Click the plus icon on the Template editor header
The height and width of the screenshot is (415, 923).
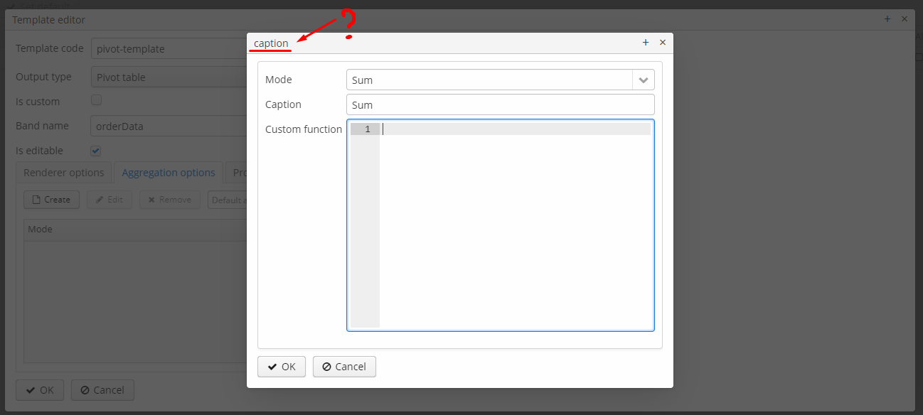pyautogui.click(x=887, y=19)
